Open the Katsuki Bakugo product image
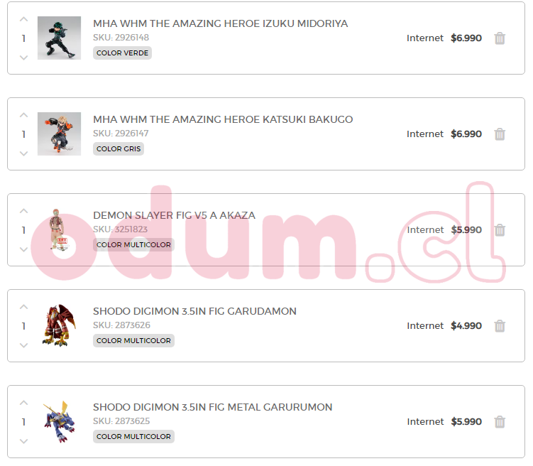The image size is (533, 466). [x=59, y=134]
